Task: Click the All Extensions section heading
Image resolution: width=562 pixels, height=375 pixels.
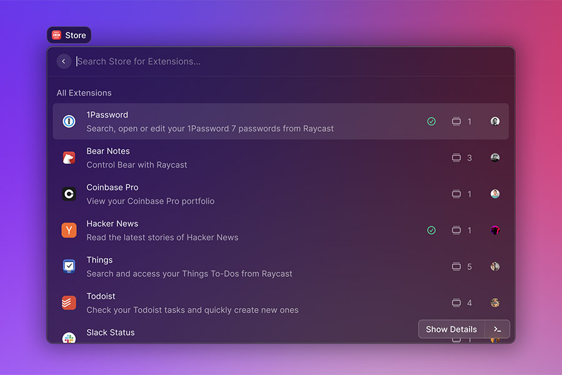Action: click(x=84, y=93)
